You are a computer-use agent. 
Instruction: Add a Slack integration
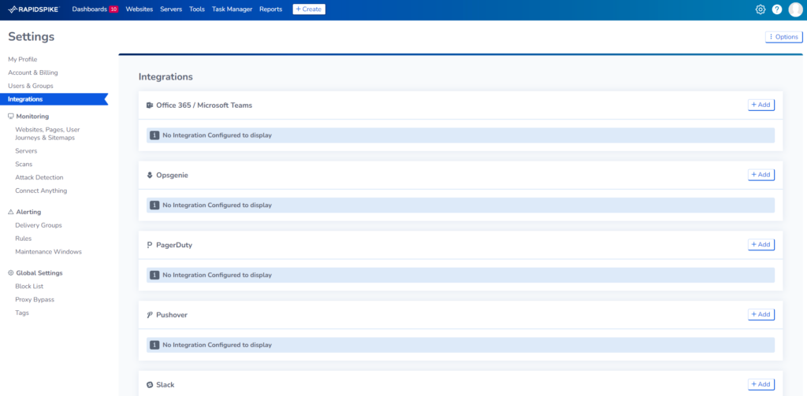click(761, 385)
